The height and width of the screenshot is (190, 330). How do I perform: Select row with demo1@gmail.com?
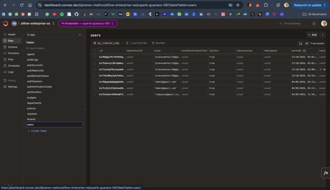click(94, 88)
